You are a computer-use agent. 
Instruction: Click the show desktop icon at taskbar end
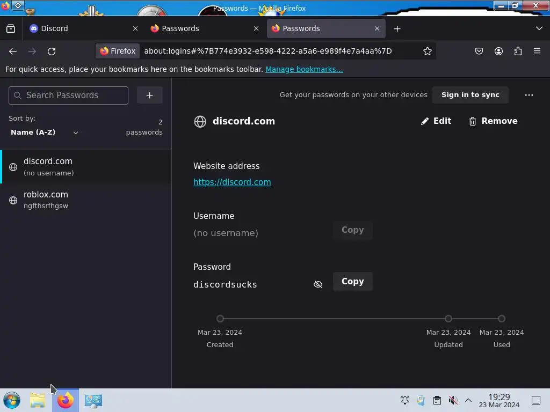(x=536, y=400)
